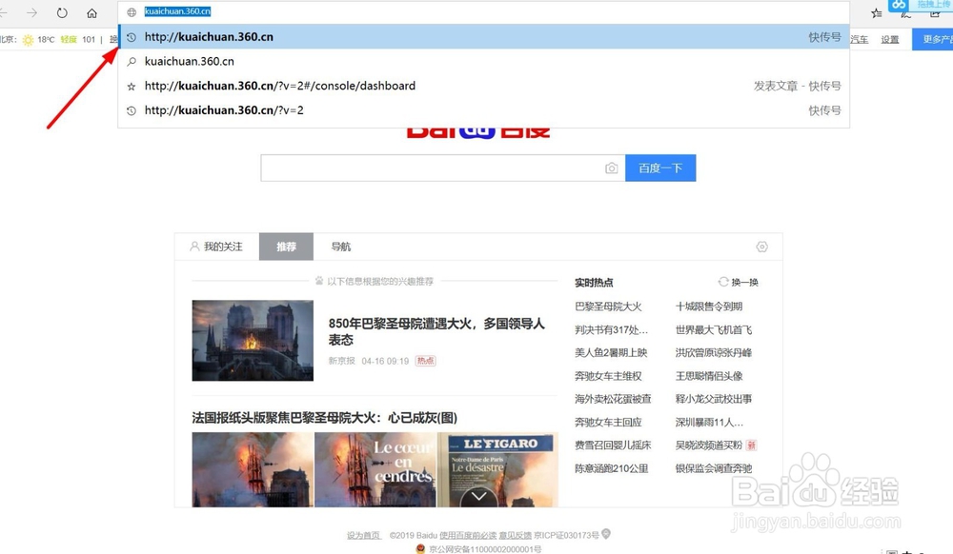
Task: Click the sun weather icon
Action: 28,39
